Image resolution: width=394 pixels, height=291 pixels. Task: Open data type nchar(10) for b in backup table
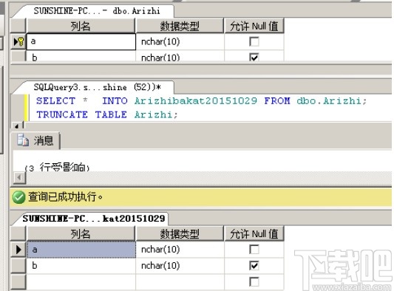(x=180, y=265)
